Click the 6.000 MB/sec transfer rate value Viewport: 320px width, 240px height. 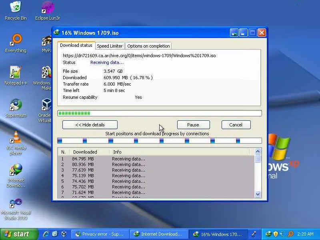[117, 84]
